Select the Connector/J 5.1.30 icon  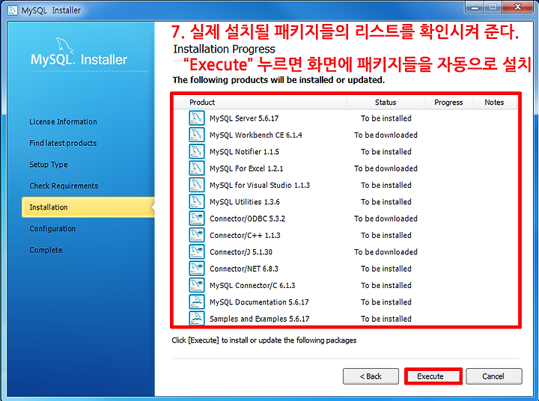click(x=197, y=252)
